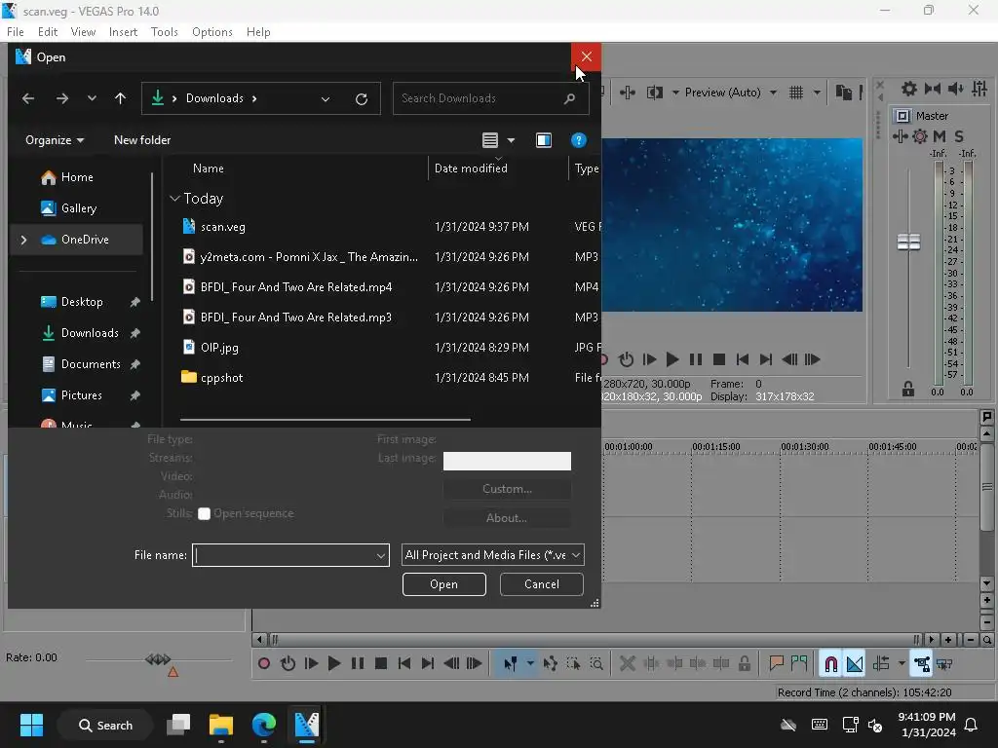The height and width of the screenshot is (748, 998).
Task: Collapse the Today group
Action: 174,199
